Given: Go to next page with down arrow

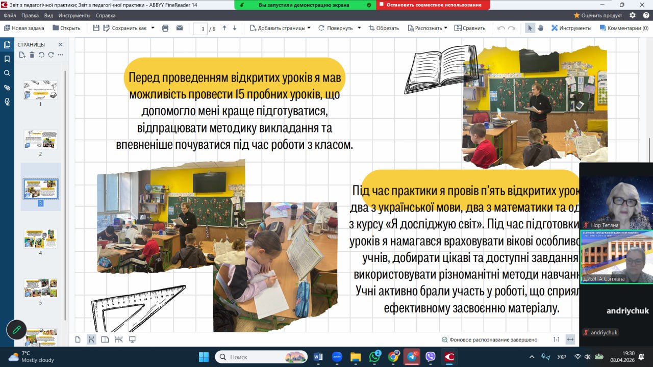Looking at the screenshot, I should [235, 28].
